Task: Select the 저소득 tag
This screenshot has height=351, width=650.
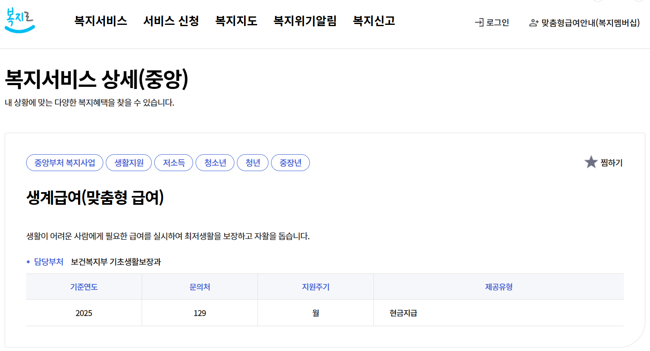Action: [x=174, y=163]
